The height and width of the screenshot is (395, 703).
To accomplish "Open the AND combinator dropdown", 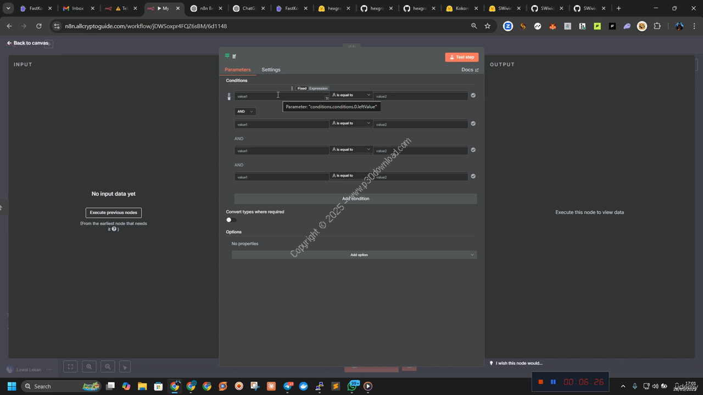I will pos(245,111).
